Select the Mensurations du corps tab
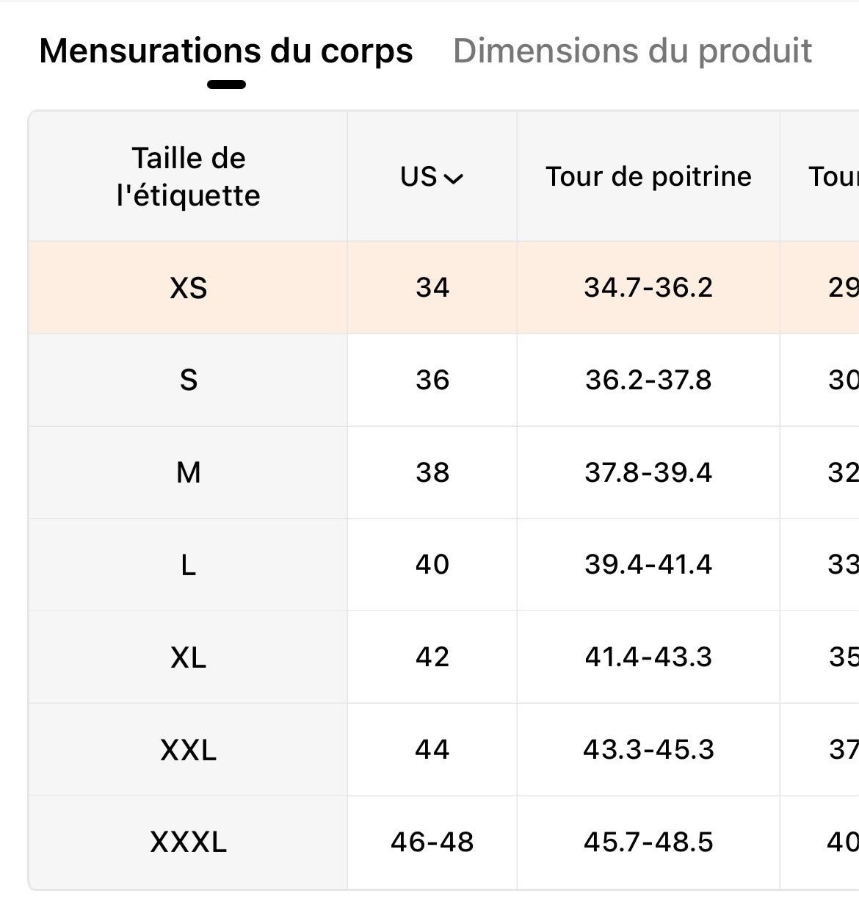Image resolution: width=859 pixels, height=905 pixels. tap(225, 51)
